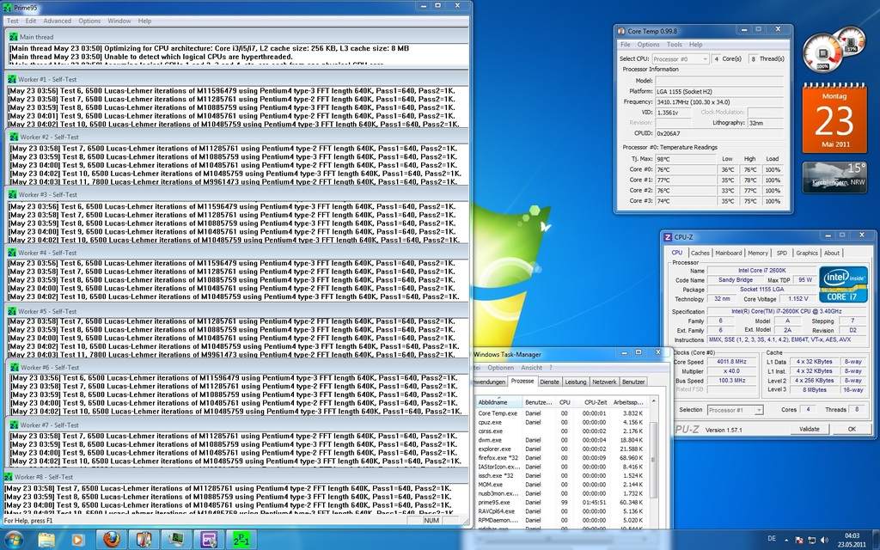Open the Window menu in Prime95
The image size is (880, 550).
coord(119,21)
